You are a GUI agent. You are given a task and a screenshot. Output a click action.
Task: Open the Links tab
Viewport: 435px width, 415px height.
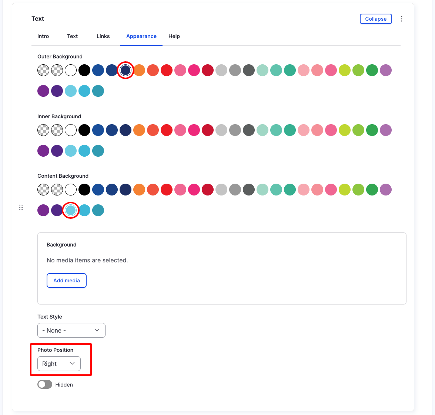[x=103, y=36]
